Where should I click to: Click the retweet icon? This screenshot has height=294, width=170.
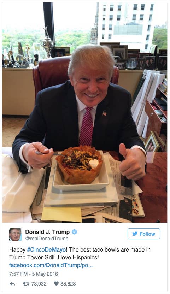26,284
